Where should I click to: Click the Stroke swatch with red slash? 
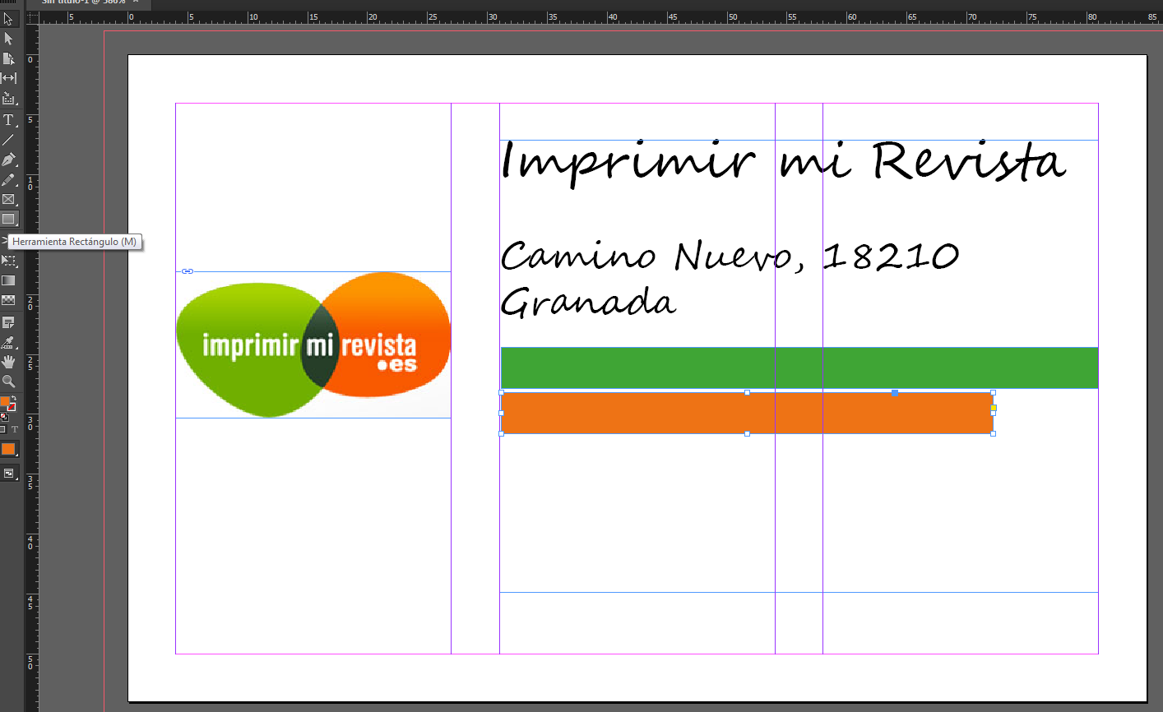pyautogui.click(x=12, y=408)
